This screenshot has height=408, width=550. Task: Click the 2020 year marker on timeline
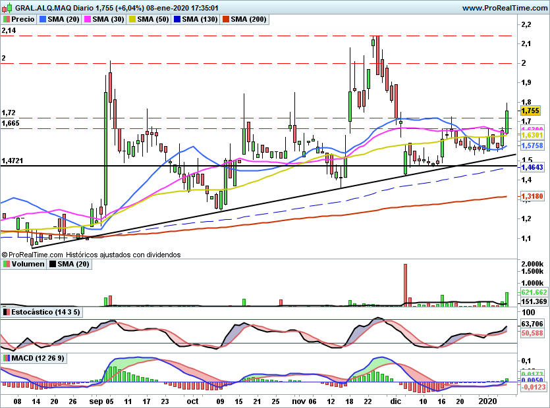pyautogui.click(x=488, y=399)
